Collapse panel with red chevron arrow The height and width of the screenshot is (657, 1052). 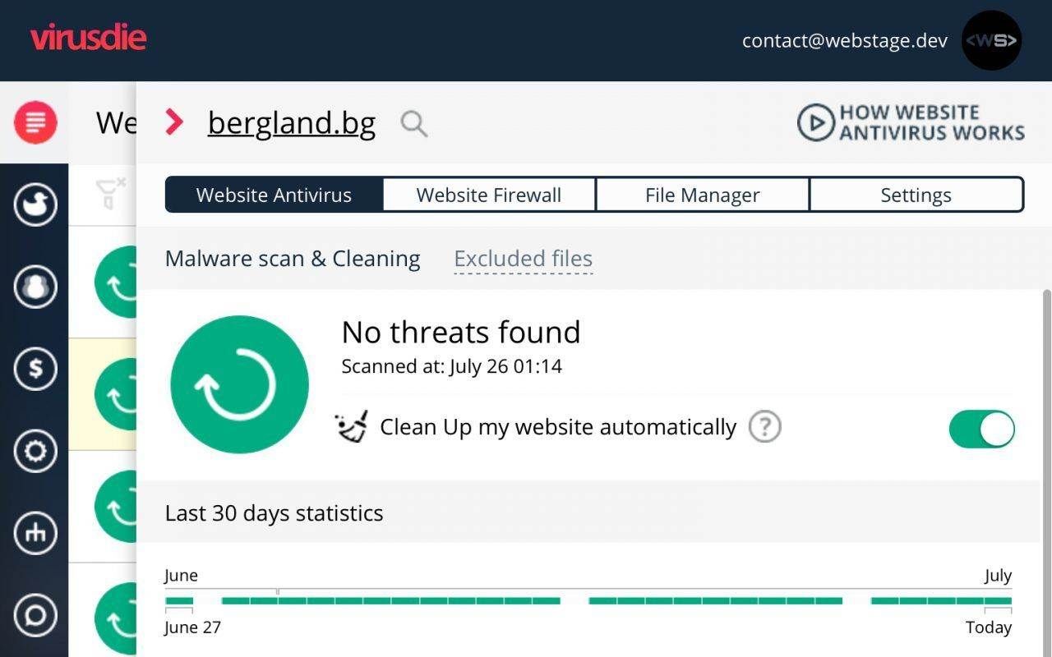(x=174, y=122)
